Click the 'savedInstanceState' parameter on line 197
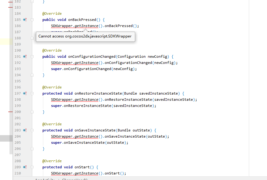Image resolution: width=267 pixels, height=180 pixels. coord(159,93)
